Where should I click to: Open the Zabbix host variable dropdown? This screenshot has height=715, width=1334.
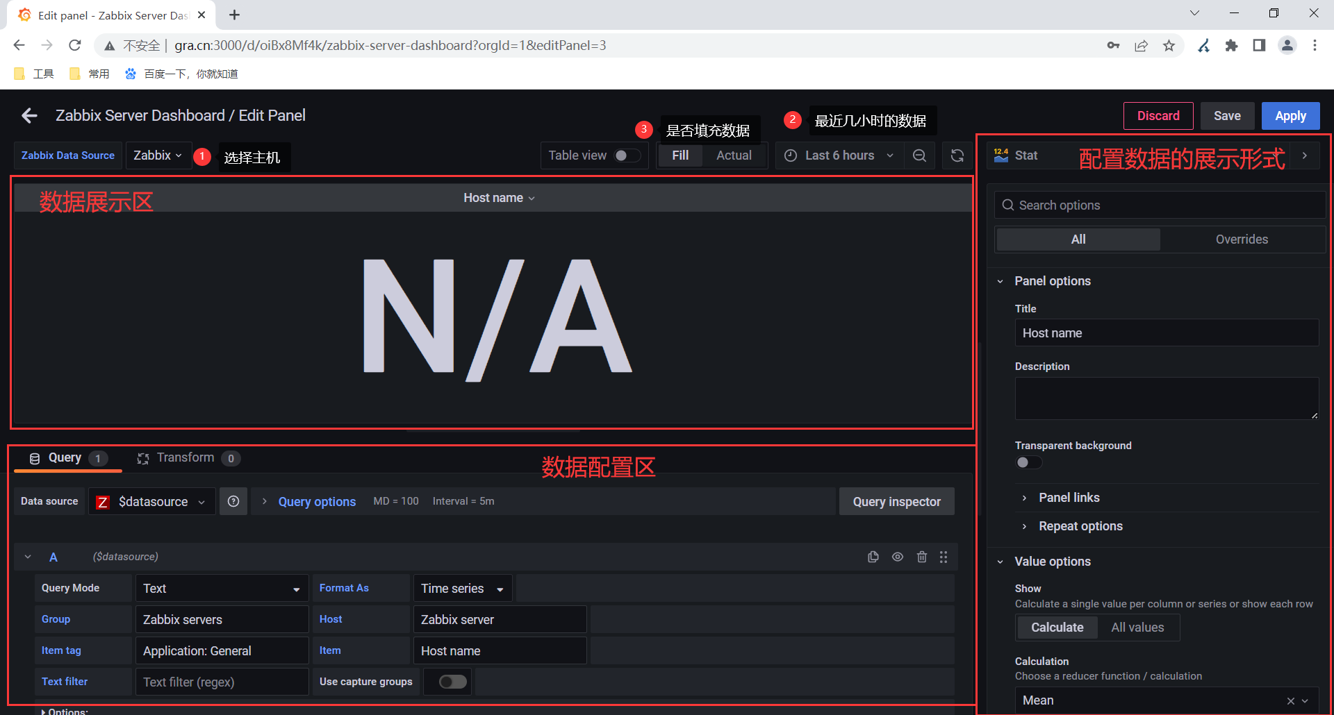pos(158,155)
